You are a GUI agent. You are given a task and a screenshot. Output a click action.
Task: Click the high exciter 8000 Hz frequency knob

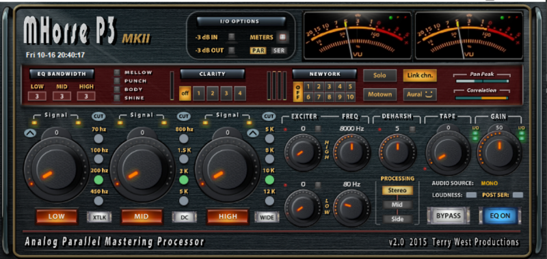pos(351,152)
